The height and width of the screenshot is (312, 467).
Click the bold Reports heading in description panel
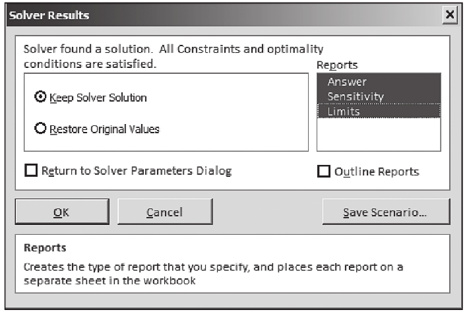(45, 249)
